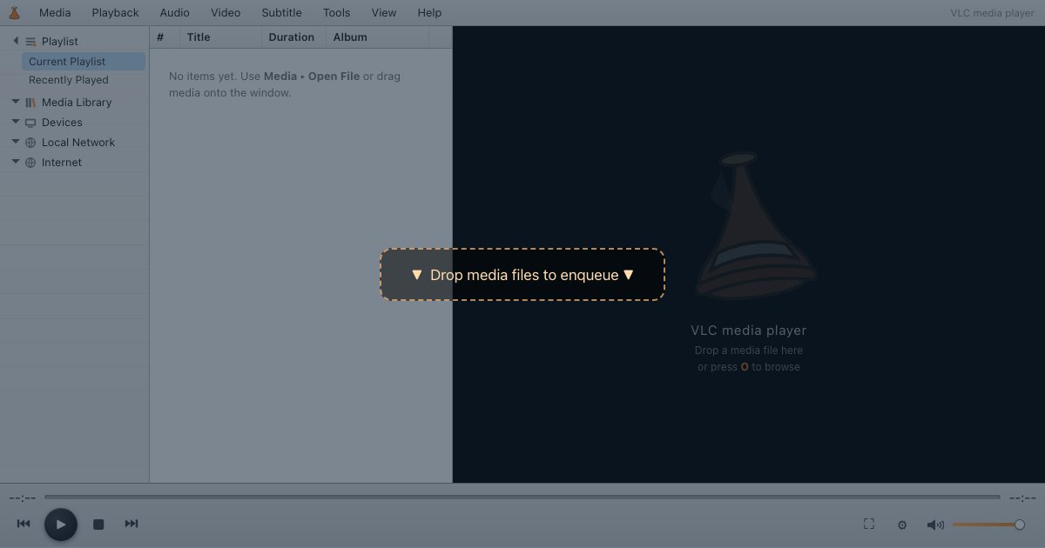1045x548 pixels.
Task: Open the Tools menu
Action: [x=336, y=12]
